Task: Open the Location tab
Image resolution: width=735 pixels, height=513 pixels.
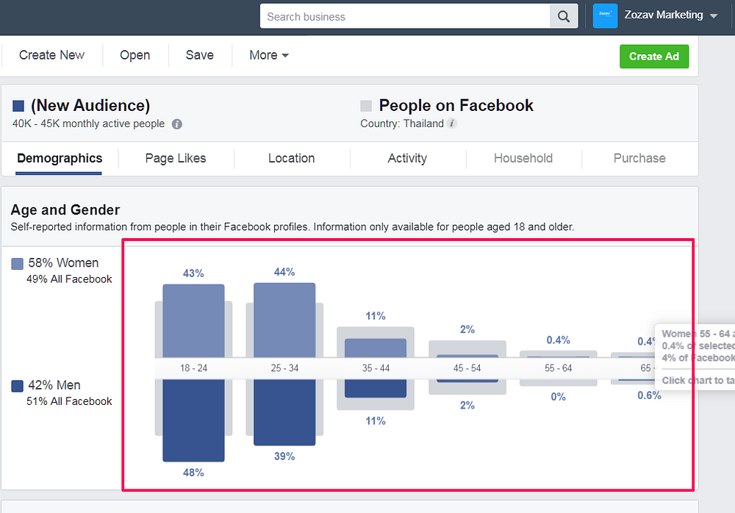Action: click(292, 159)
